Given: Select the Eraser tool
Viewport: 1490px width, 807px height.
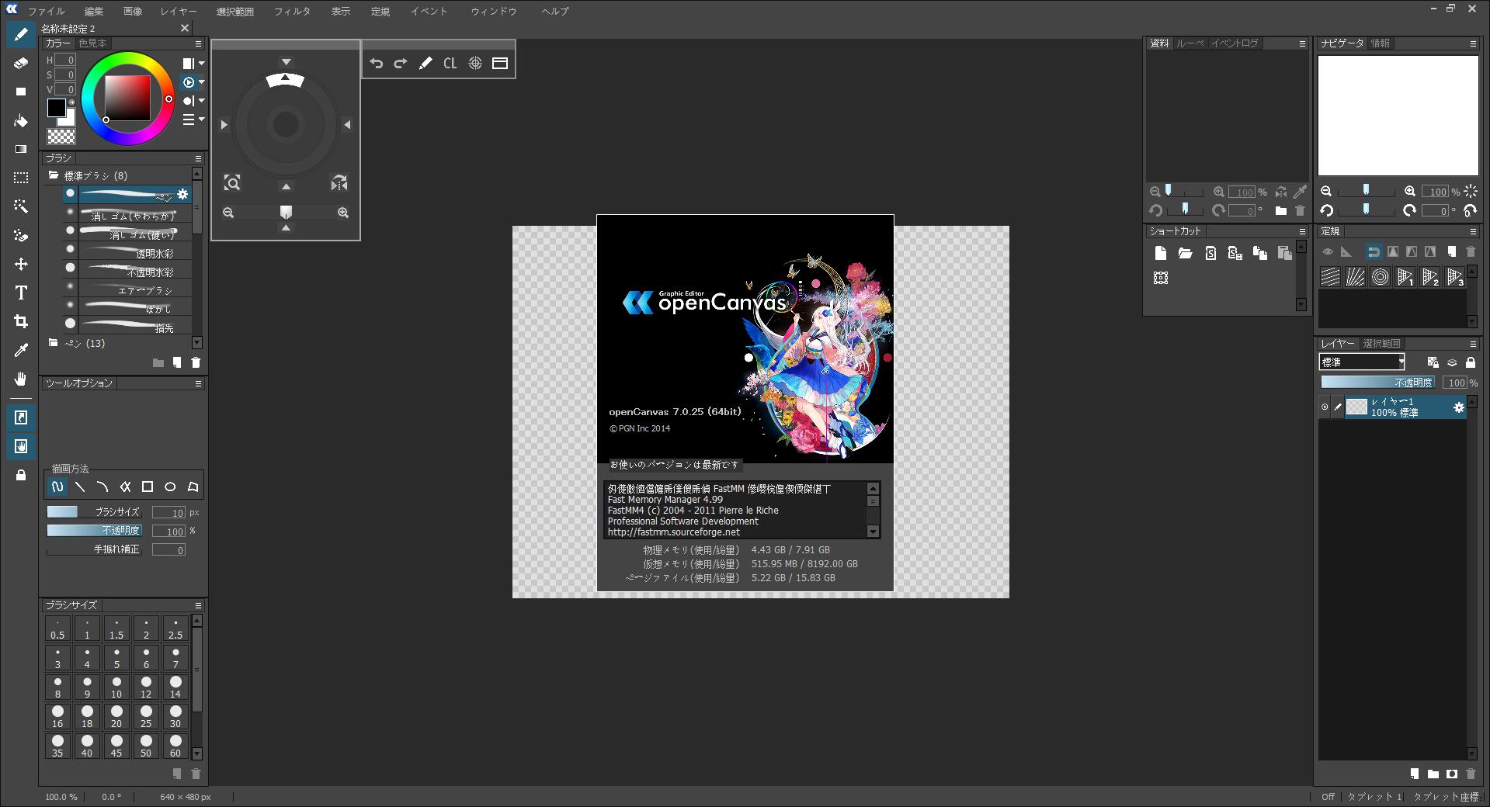Looking at the screenshot, I should (21, 62).
